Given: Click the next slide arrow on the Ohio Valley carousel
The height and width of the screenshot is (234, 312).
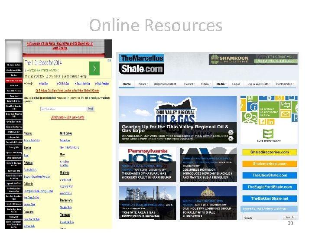Looking at the screenshot, I should (x=231, y=132).
